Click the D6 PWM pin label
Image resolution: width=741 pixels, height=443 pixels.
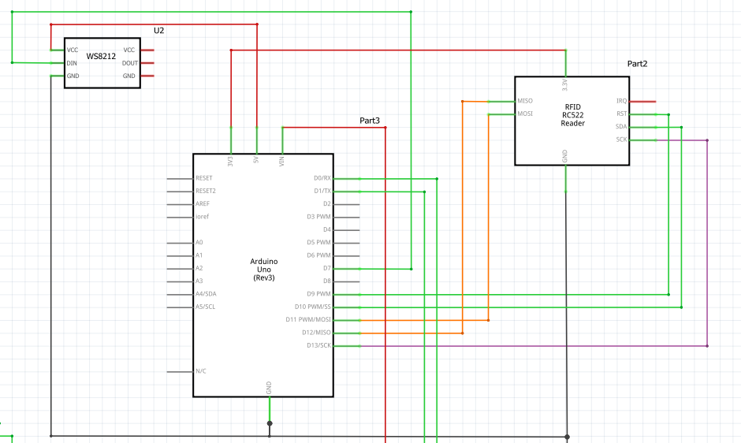319,255
